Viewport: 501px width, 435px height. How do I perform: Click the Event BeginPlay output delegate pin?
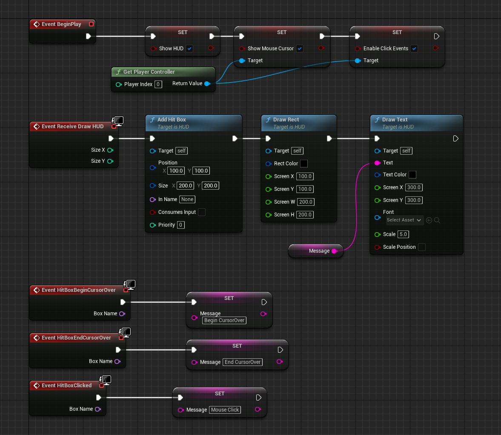click(x=92, y=24)
